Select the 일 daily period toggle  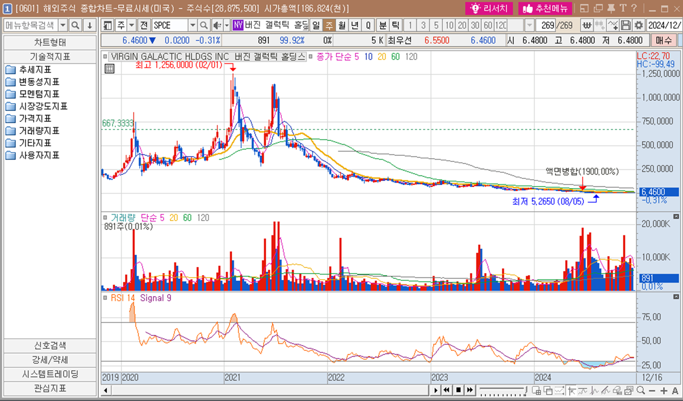pyautogui.click(x=316, y=25)
